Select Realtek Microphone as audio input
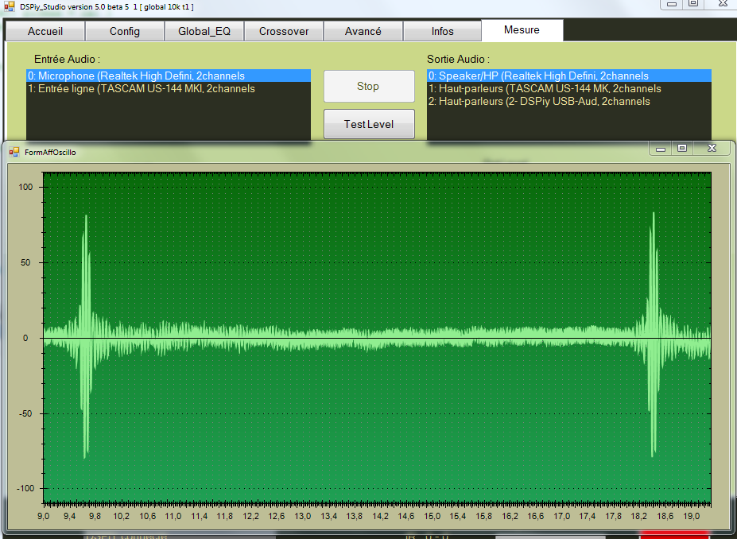 click(137, 76)
